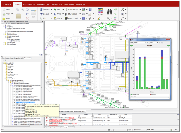Select the Test_Kevin folder

click(11, 65)
